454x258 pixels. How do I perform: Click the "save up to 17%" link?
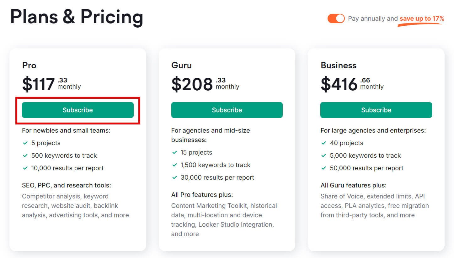click(422, 18)
